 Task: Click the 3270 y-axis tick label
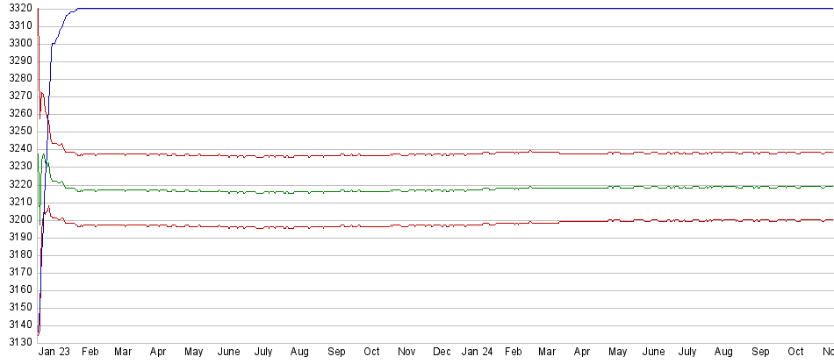tap(21, 96)
